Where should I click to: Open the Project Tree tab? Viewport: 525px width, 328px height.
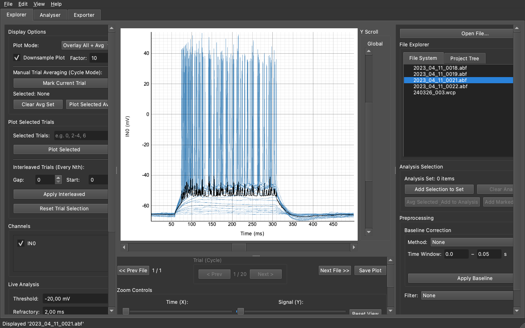click(x=464, y=58)
